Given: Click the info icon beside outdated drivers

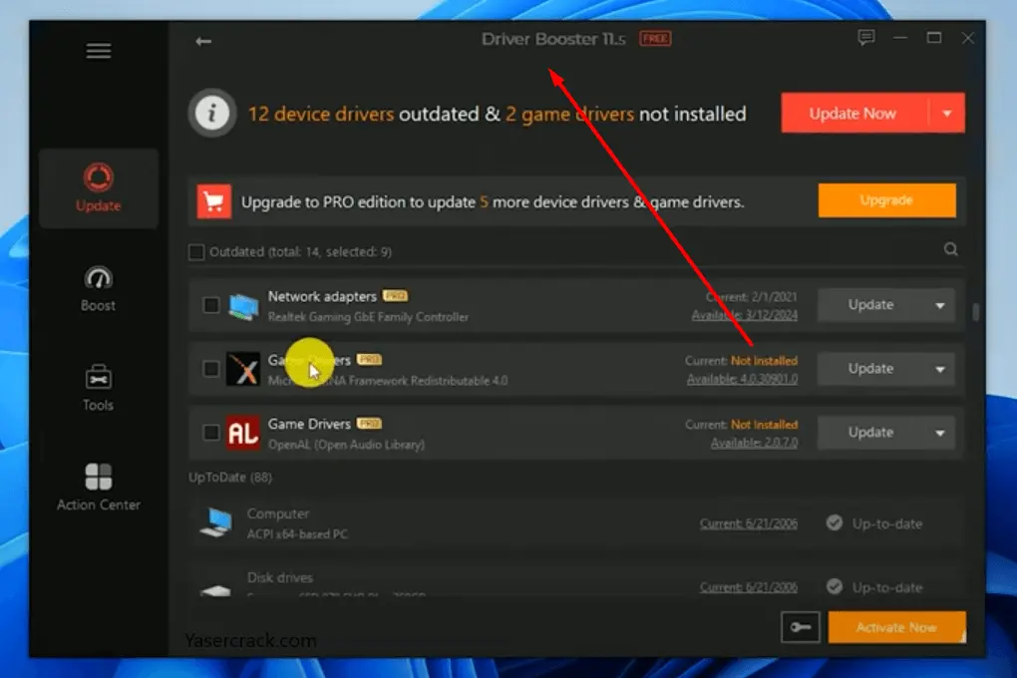Looking at the screenshot, I should point(211,114).
